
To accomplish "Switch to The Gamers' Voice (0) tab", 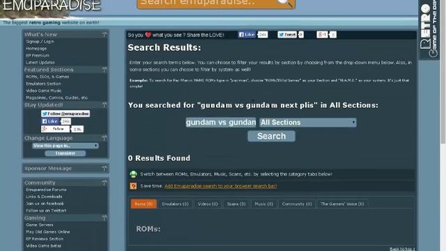I will tap(342, 204).
